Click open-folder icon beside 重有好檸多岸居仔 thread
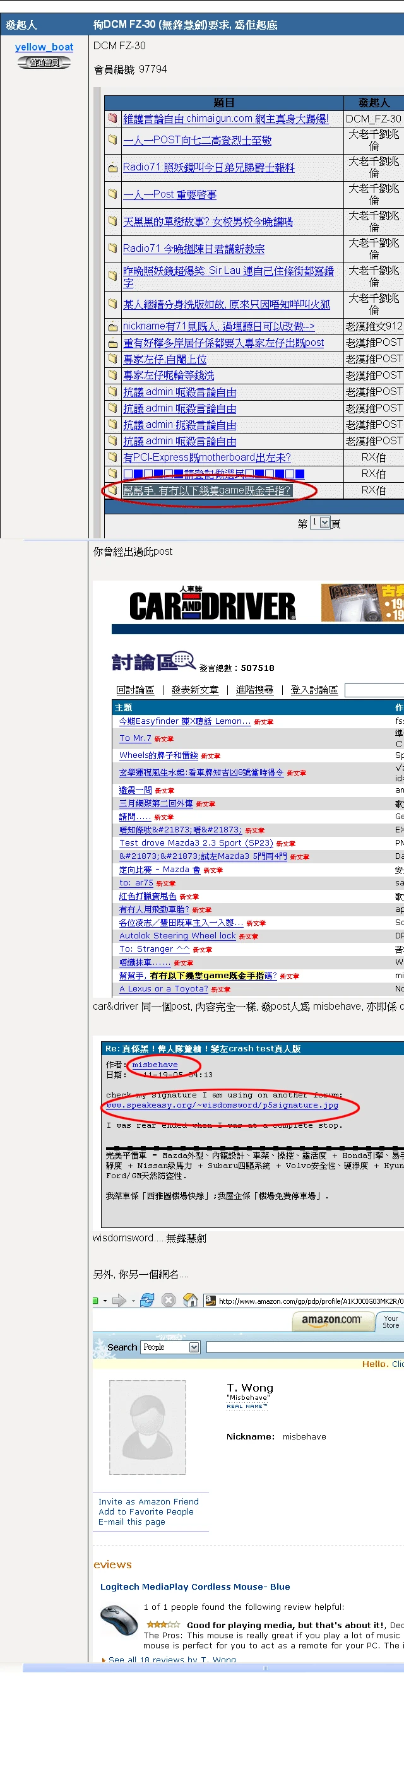404x1767 pixels. (112, 342)
